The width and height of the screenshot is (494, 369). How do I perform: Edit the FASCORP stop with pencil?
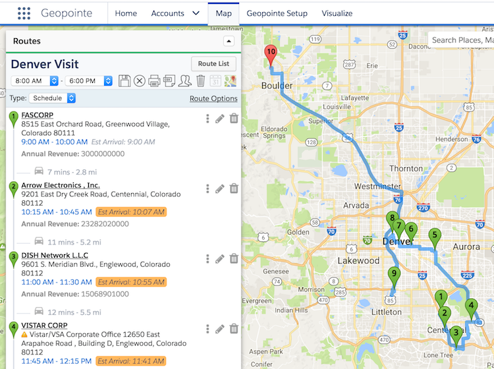tap(220, 119)
